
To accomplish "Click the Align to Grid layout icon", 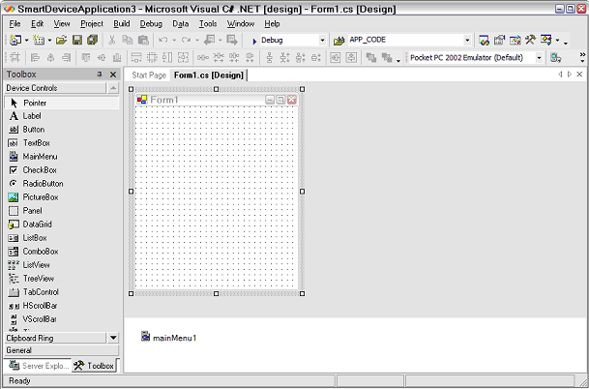I will click(x=15, y=57).
